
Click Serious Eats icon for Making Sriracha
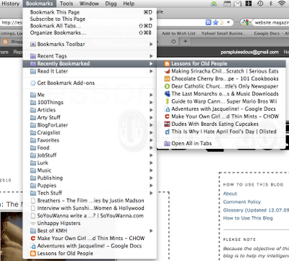167,71
